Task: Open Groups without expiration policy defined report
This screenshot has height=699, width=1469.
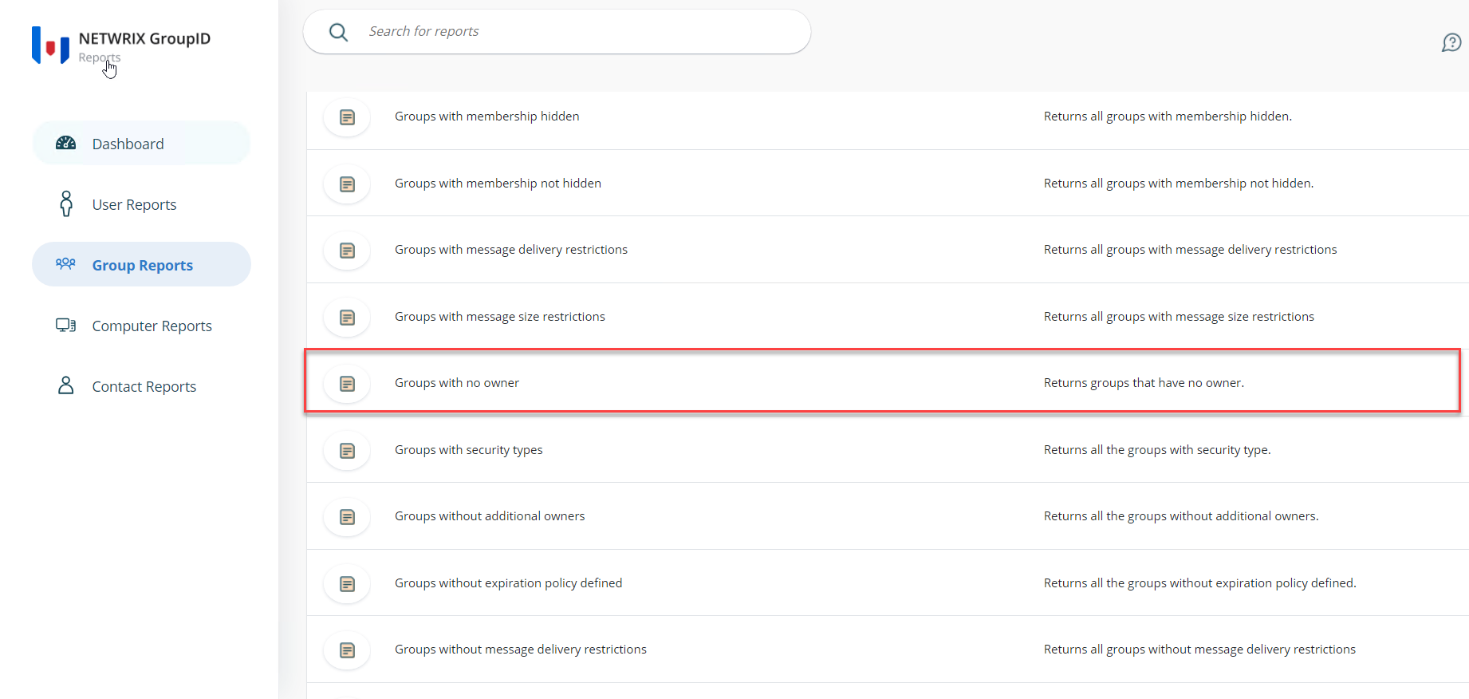Action: coord(509,583)
